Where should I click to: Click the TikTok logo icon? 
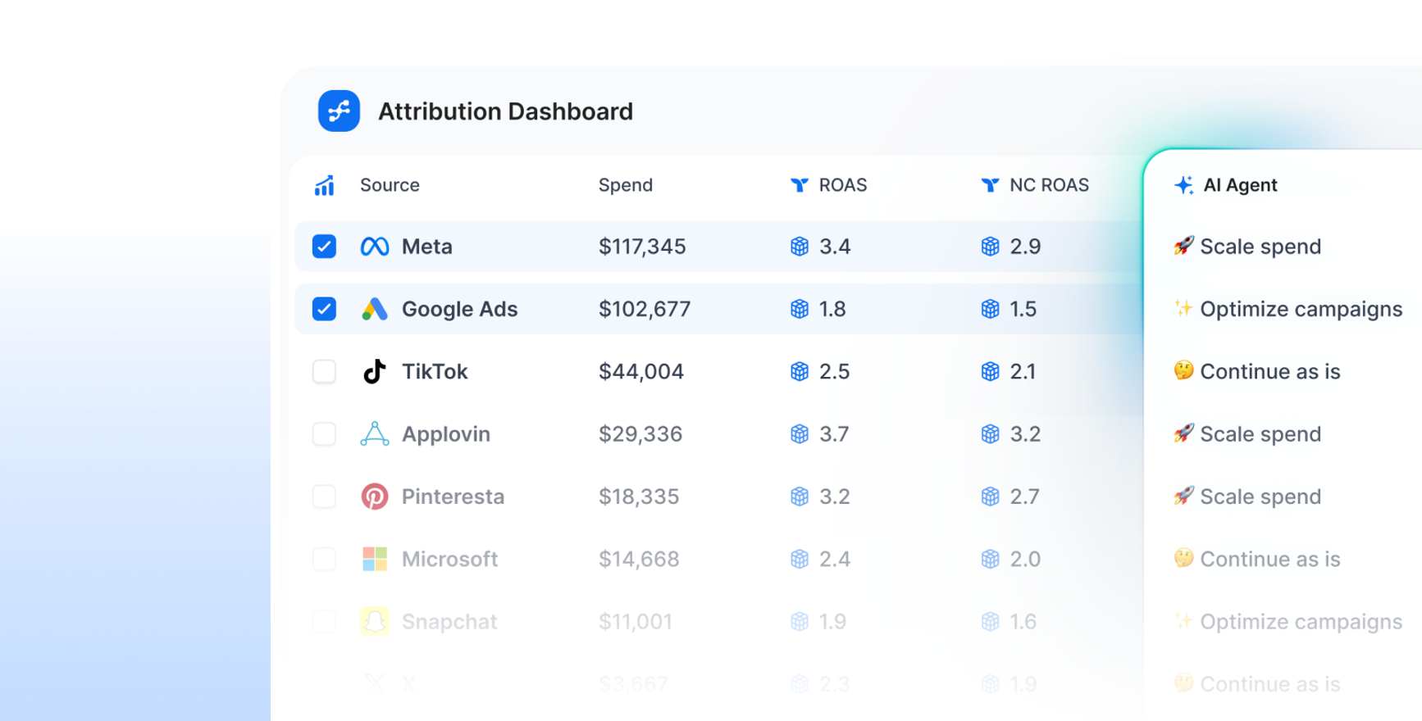tap(375, 371)
